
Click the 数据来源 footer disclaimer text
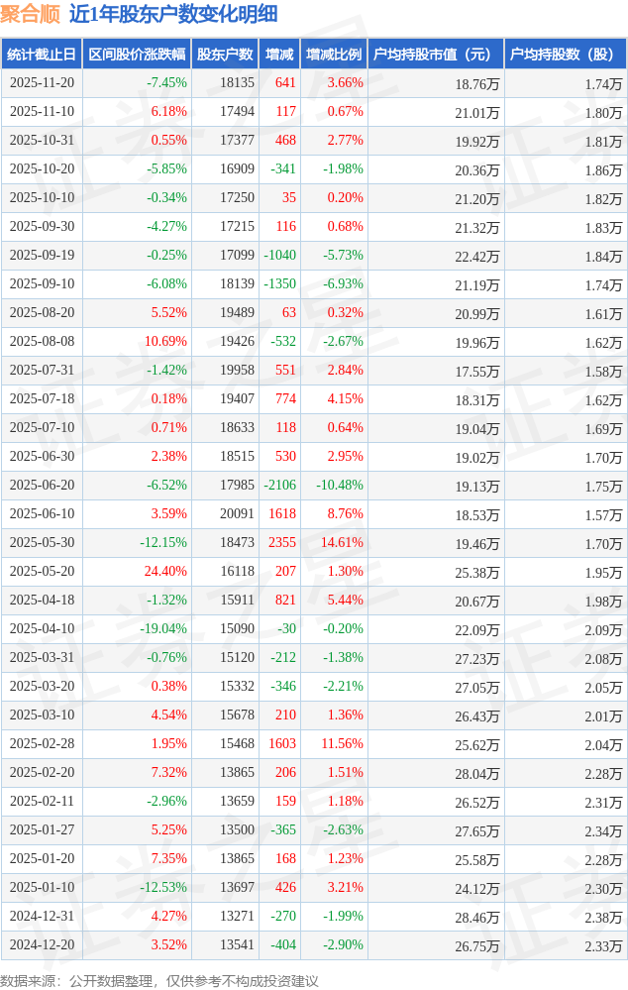tap(159, 980)
